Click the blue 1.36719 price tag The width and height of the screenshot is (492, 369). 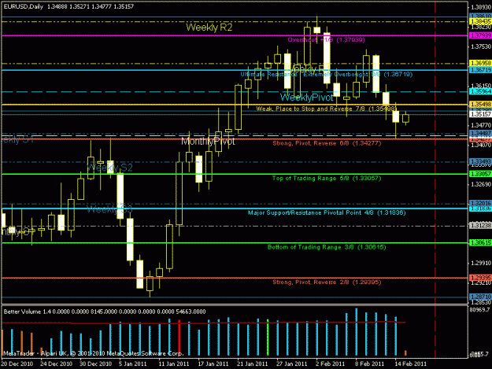pyautogui.click(x=480, y=70)
